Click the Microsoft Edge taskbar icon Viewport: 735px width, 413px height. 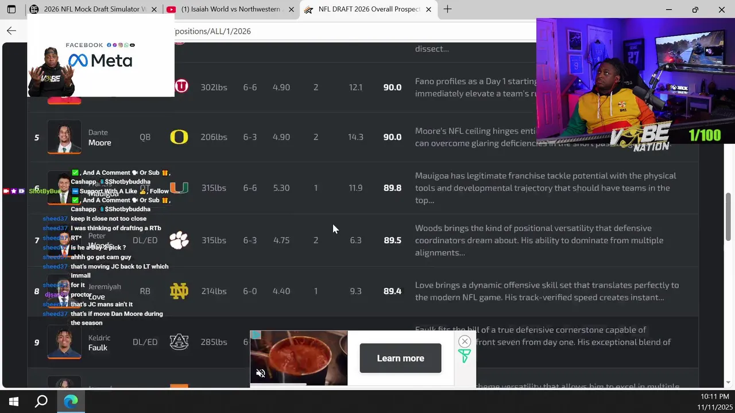coord(71,402)
